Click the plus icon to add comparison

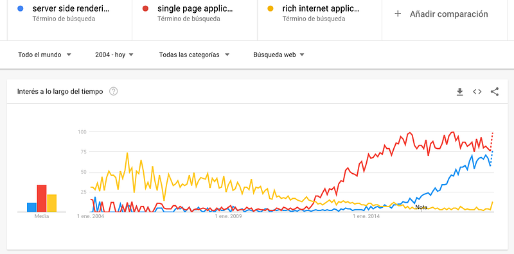tap(398, 13)
